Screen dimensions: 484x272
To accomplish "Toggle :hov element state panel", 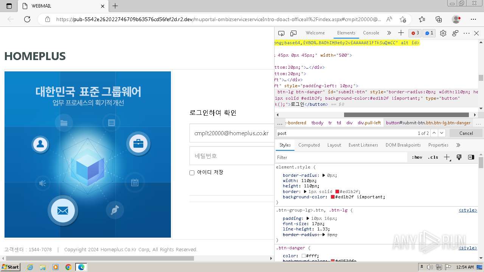I will 417,157.
